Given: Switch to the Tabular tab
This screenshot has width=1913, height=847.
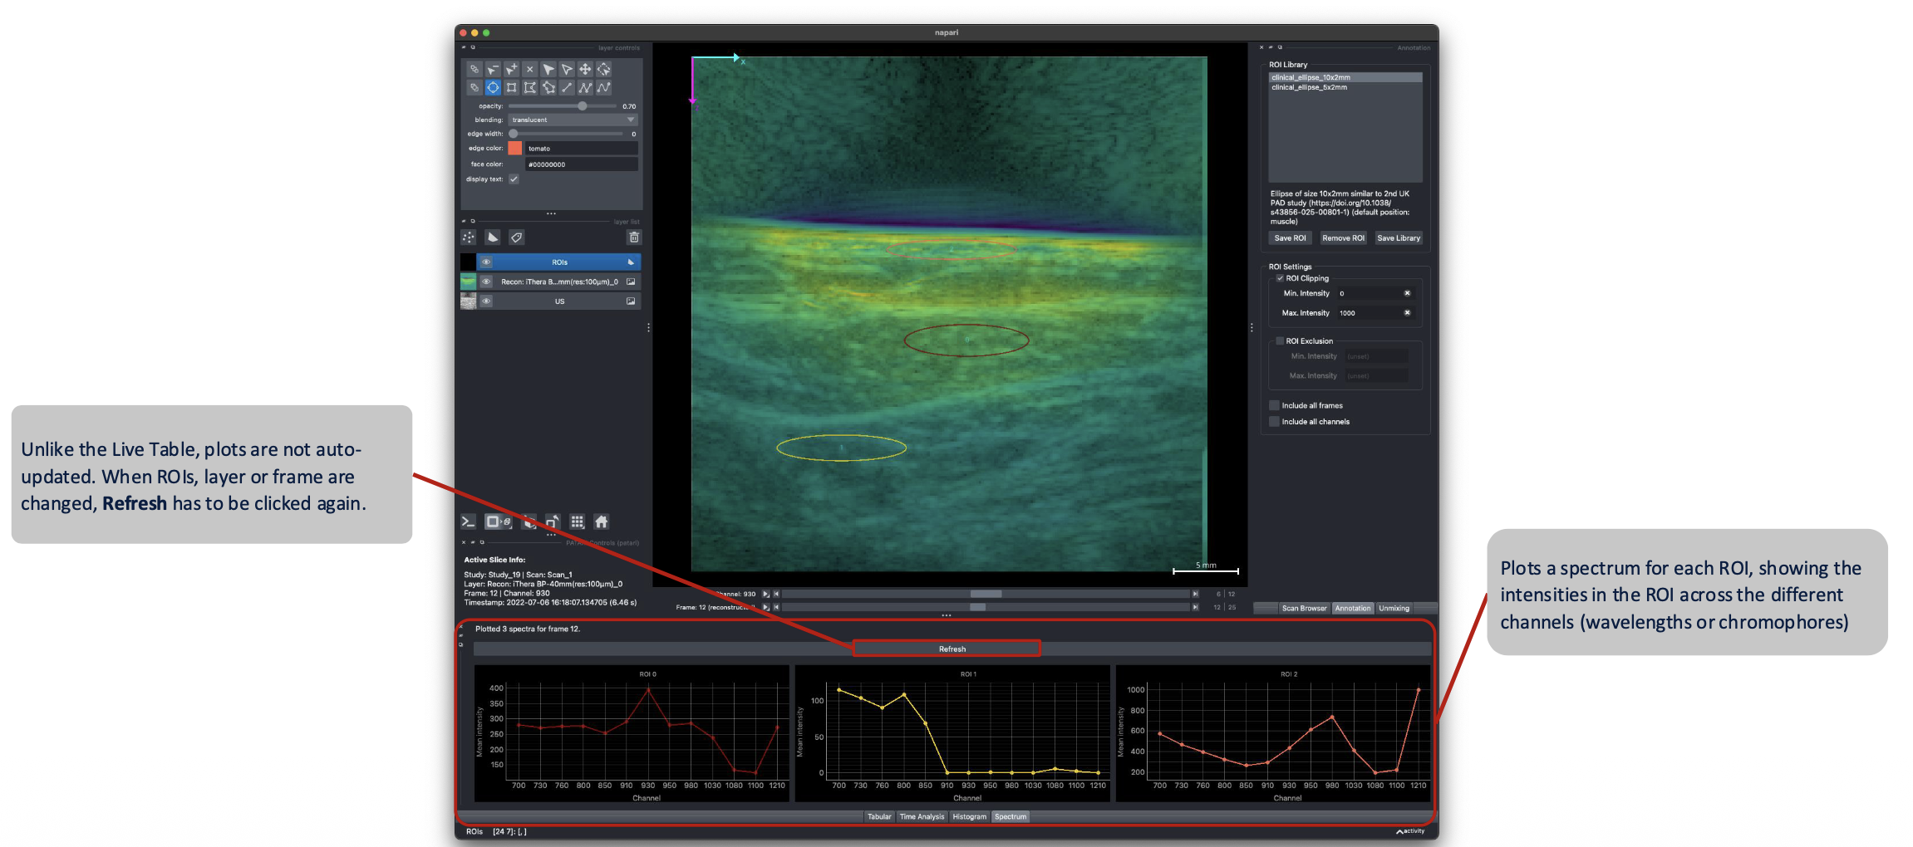Looking at the screenshot, I should click(x=879, y=817).
